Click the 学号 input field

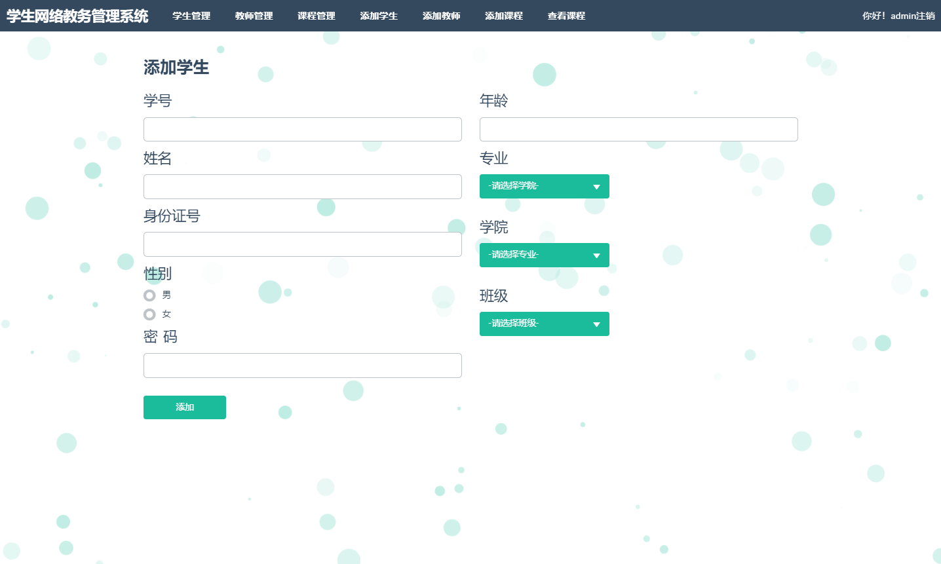(x=302, y=129)
